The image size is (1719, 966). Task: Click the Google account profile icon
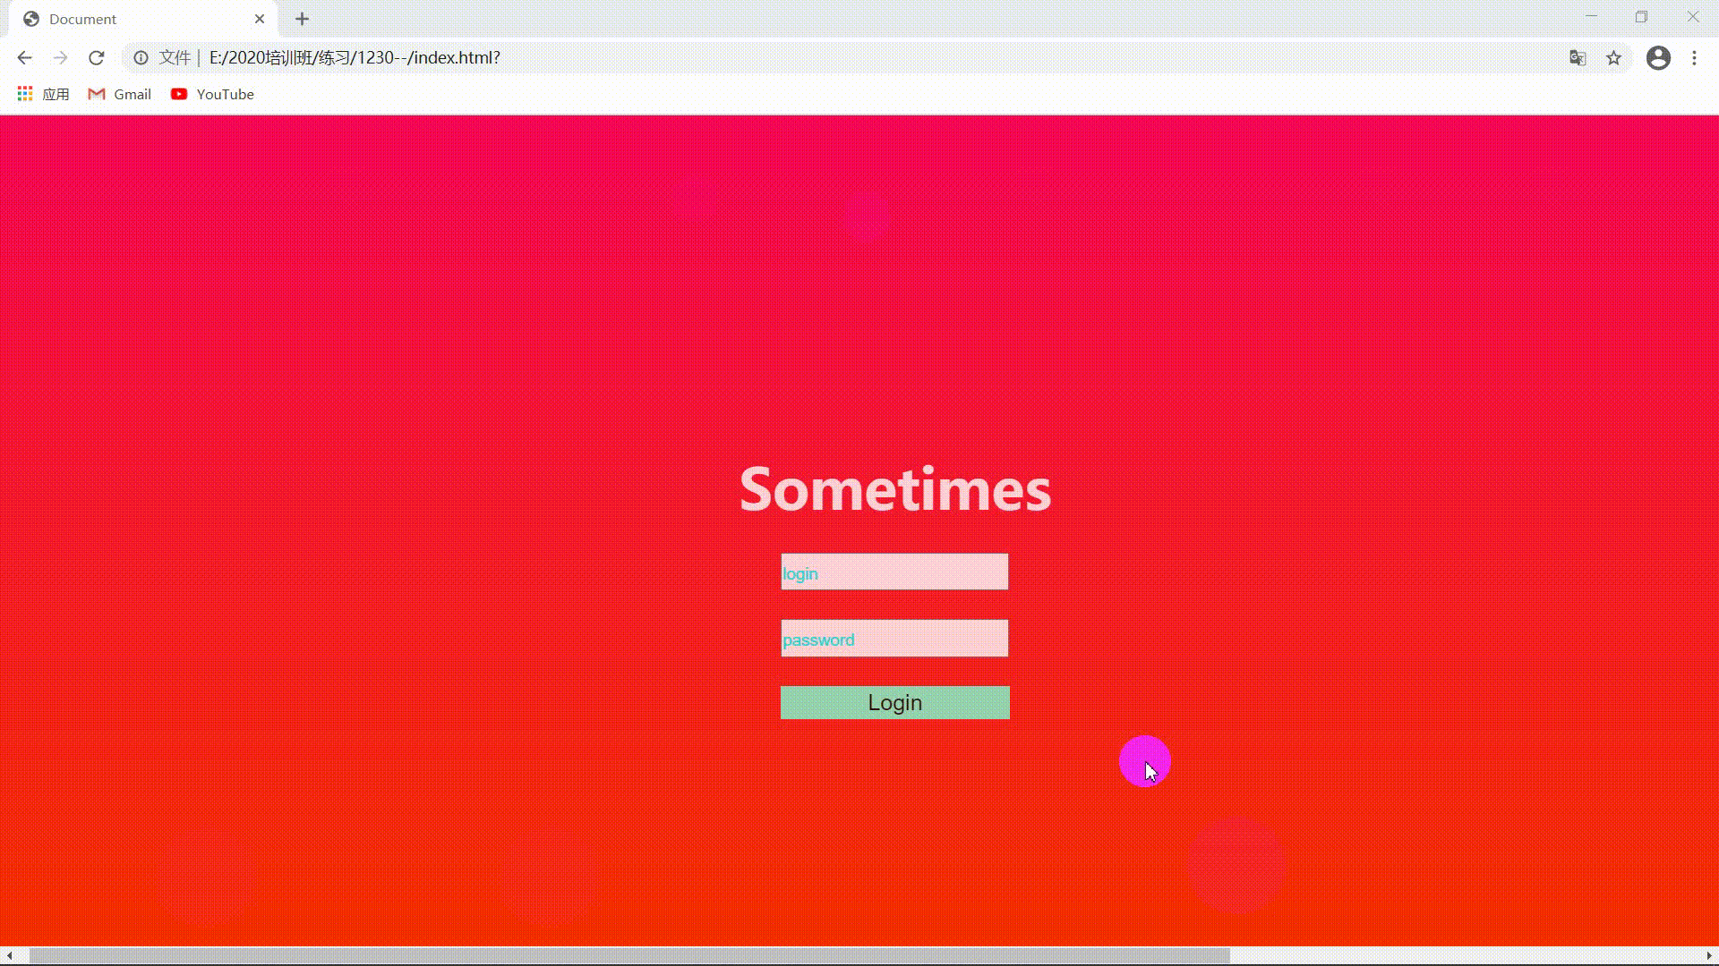(1659, 58)
